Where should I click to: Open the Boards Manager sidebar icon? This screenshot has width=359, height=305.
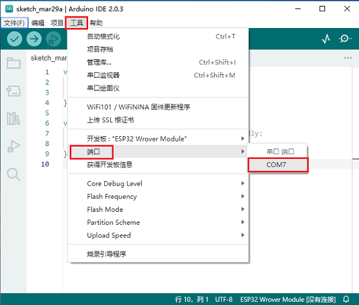pyautogui.click(x=14, y=91)
